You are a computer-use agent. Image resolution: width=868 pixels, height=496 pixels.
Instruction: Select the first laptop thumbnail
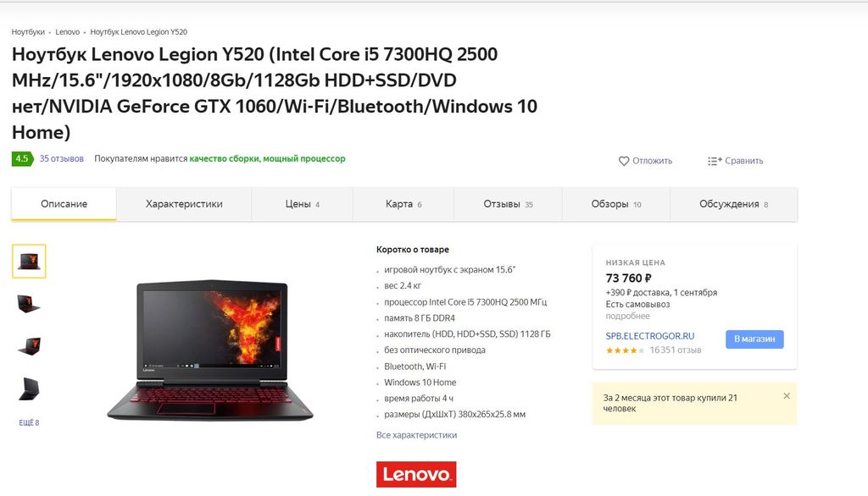[x=29, y=261]
